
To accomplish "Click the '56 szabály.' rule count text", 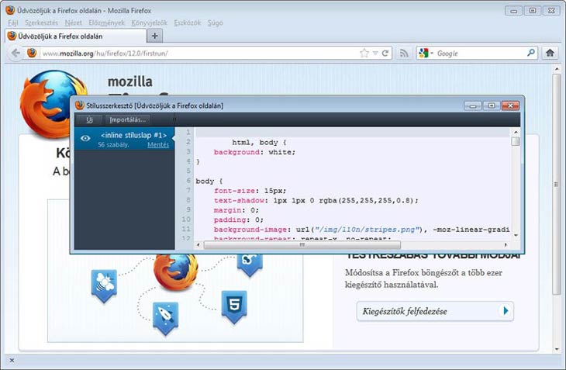I will pos(113,145).
